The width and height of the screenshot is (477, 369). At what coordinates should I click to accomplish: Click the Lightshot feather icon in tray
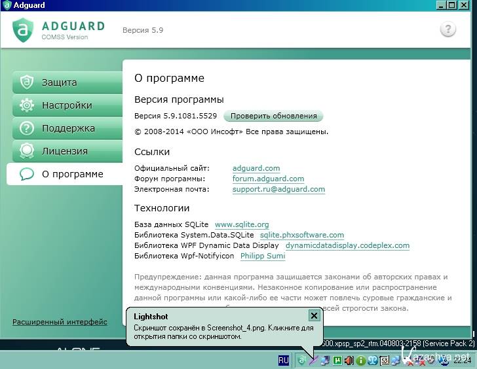313,360
